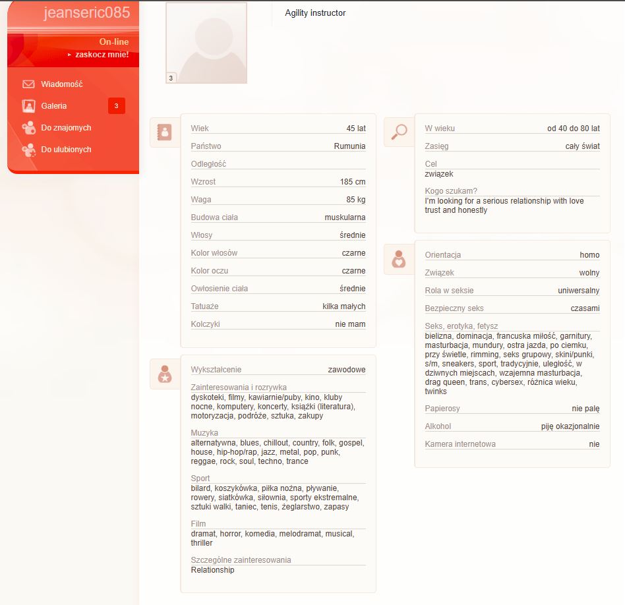Click the Agility instructor text
The image size is (625, 605).
click(315, 13)
